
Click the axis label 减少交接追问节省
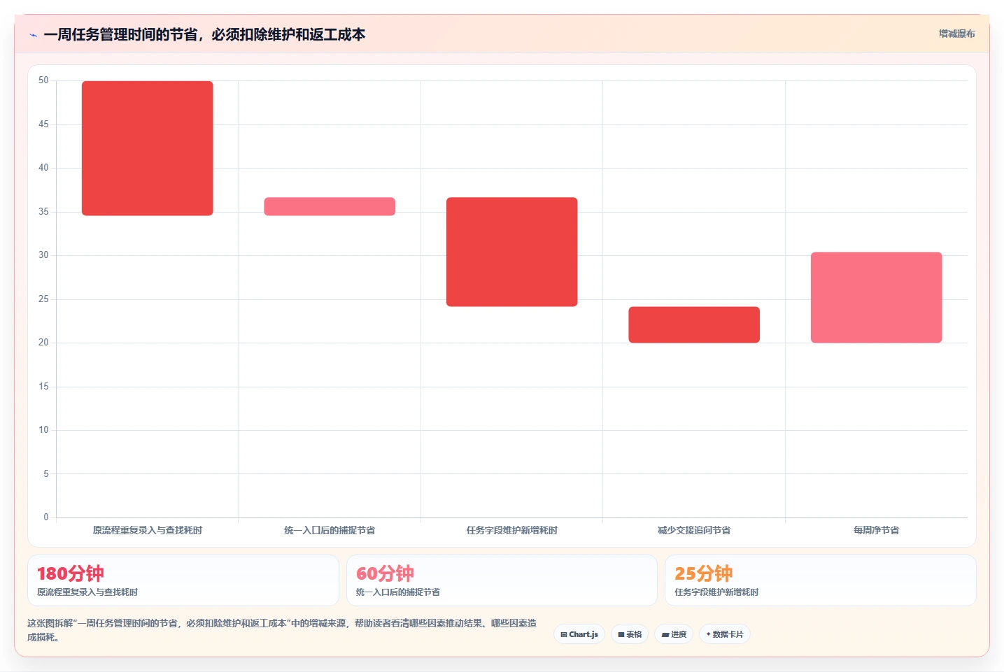coord(694,530)
